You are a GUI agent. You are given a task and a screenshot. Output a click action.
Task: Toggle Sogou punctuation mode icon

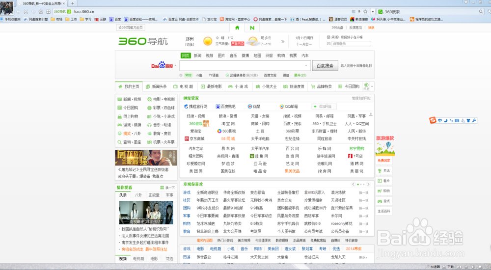[451, 120]
